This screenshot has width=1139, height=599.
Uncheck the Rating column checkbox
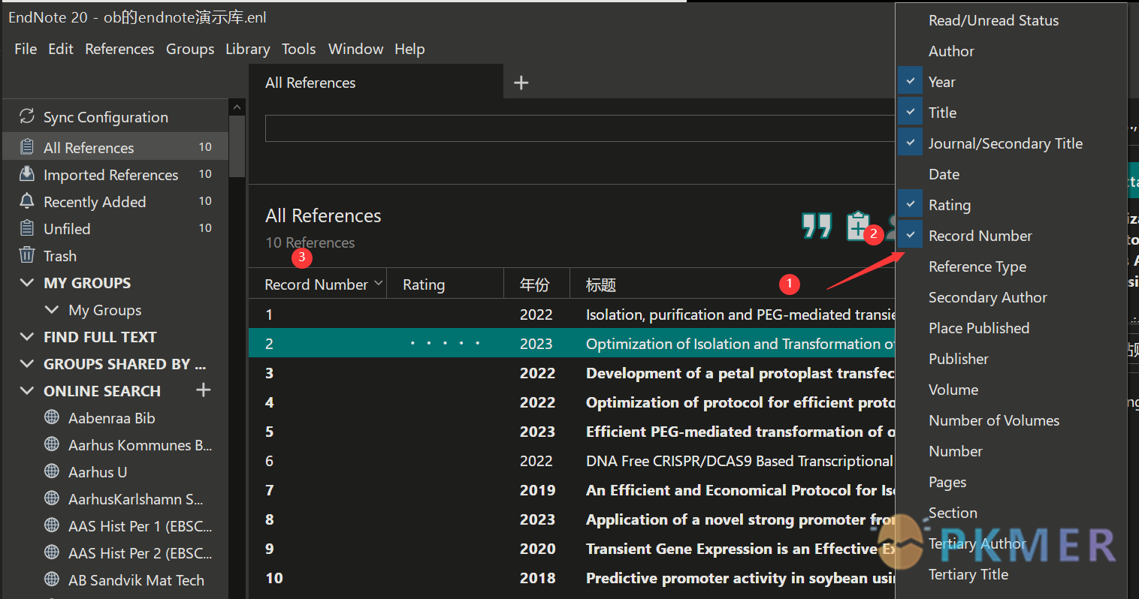(x=911, y=205)
